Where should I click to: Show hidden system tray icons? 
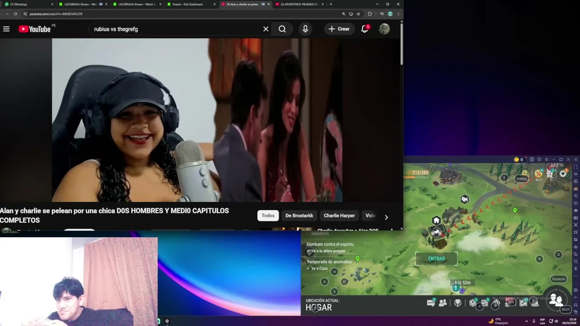click(526, 321)
